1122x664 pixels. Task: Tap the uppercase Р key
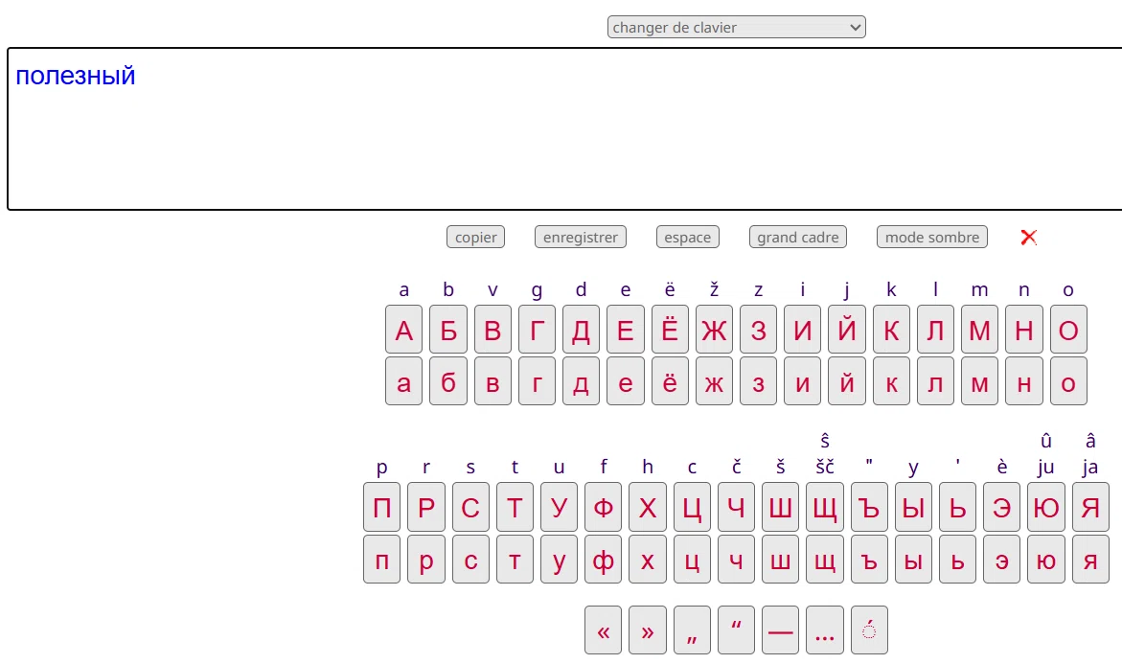425,507
